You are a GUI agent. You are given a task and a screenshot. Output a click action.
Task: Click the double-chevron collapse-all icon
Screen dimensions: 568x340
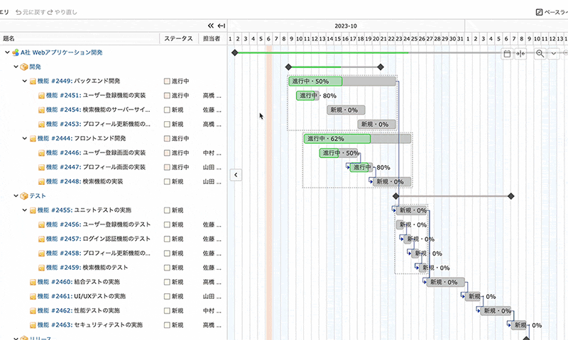point(211,25)
